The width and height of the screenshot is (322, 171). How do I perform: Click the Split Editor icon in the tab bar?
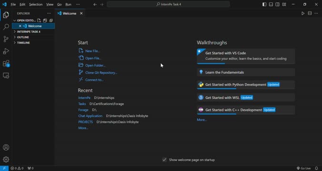pyautogui.click(x=310, y=13)
